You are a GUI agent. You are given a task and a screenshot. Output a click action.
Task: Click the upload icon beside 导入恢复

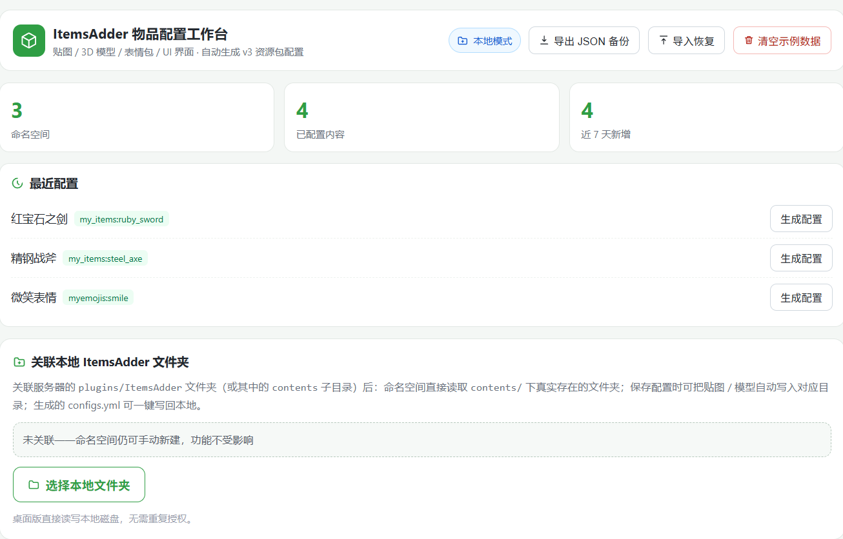coord(663,41)
